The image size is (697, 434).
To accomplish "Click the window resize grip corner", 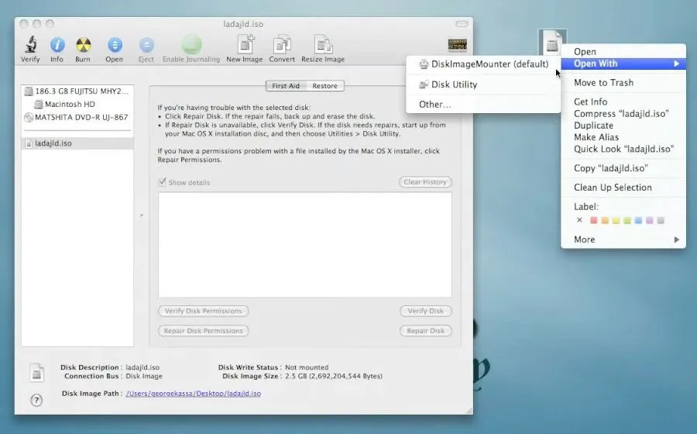I will coord(469,411).
